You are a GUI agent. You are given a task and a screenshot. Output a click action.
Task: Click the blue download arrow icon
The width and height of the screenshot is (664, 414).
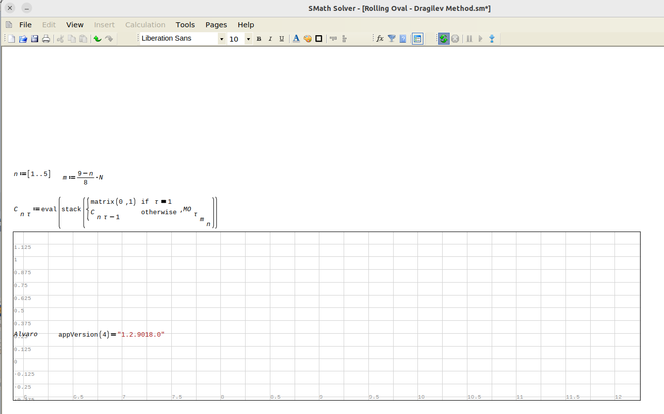[492, 39]
